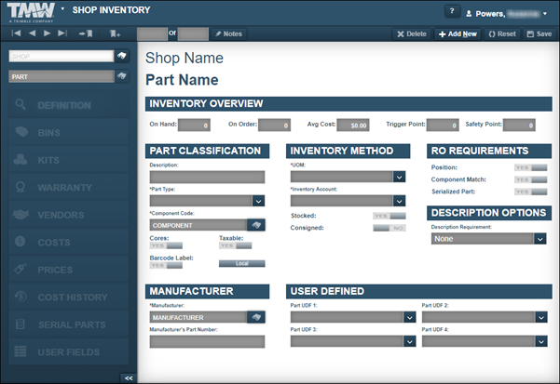
Task: Click the Notes button
Action: pos(228,33)
